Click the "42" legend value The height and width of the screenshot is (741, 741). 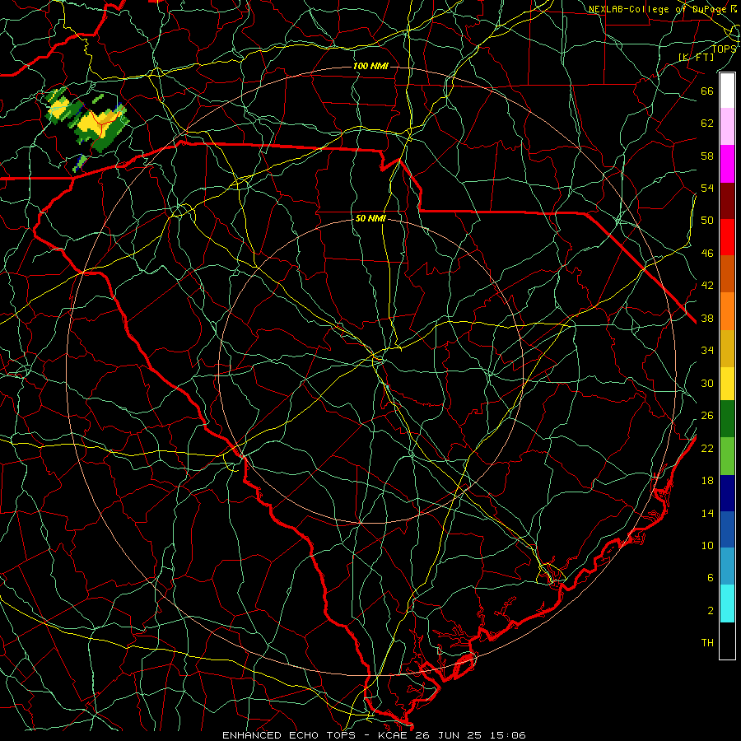(707, 286)
